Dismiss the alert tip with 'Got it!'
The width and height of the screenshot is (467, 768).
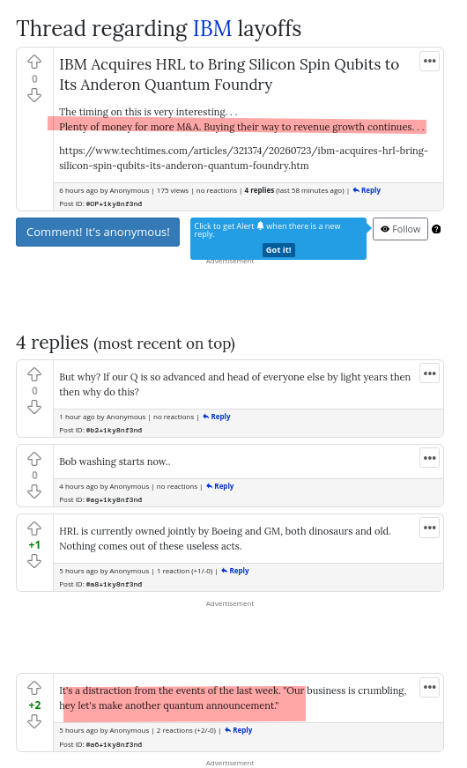pyautogui.click(x=278, y=250)
